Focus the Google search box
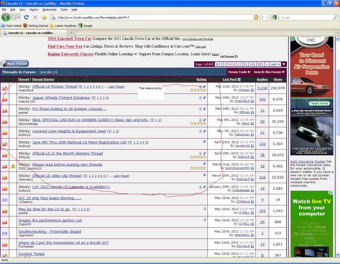The width and height of the screenshot is (340, 264). 306,17
